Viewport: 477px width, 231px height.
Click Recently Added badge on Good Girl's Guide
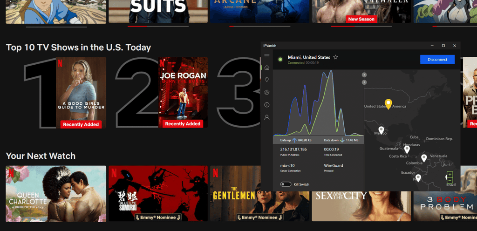[x=81, y=124]
